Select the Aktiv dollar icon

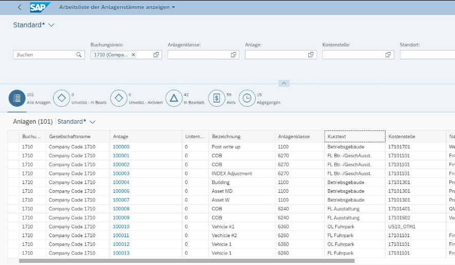coord(217,98)
